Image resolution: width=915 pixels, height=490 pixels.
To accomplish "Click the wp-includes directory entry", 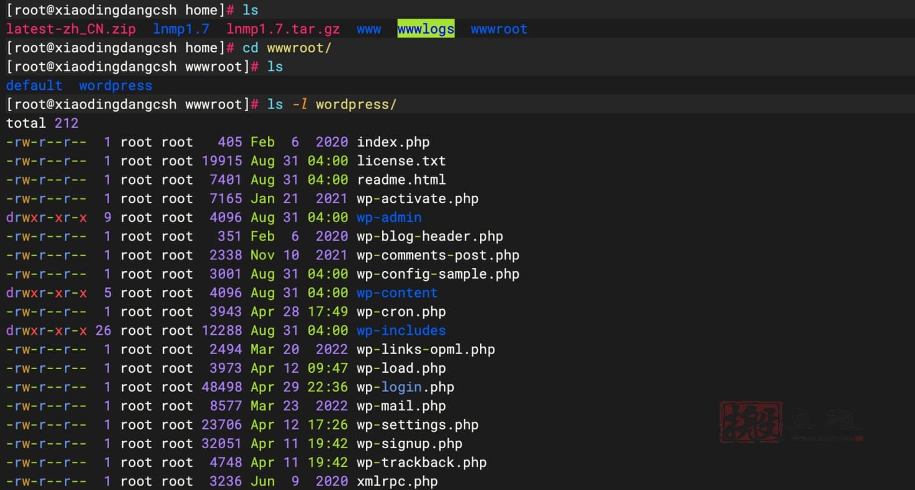I will [401, 330].
